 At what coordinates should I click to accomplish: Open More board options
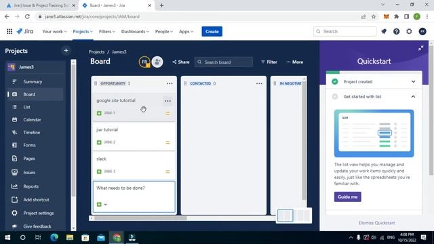click(x=294, y=62)
